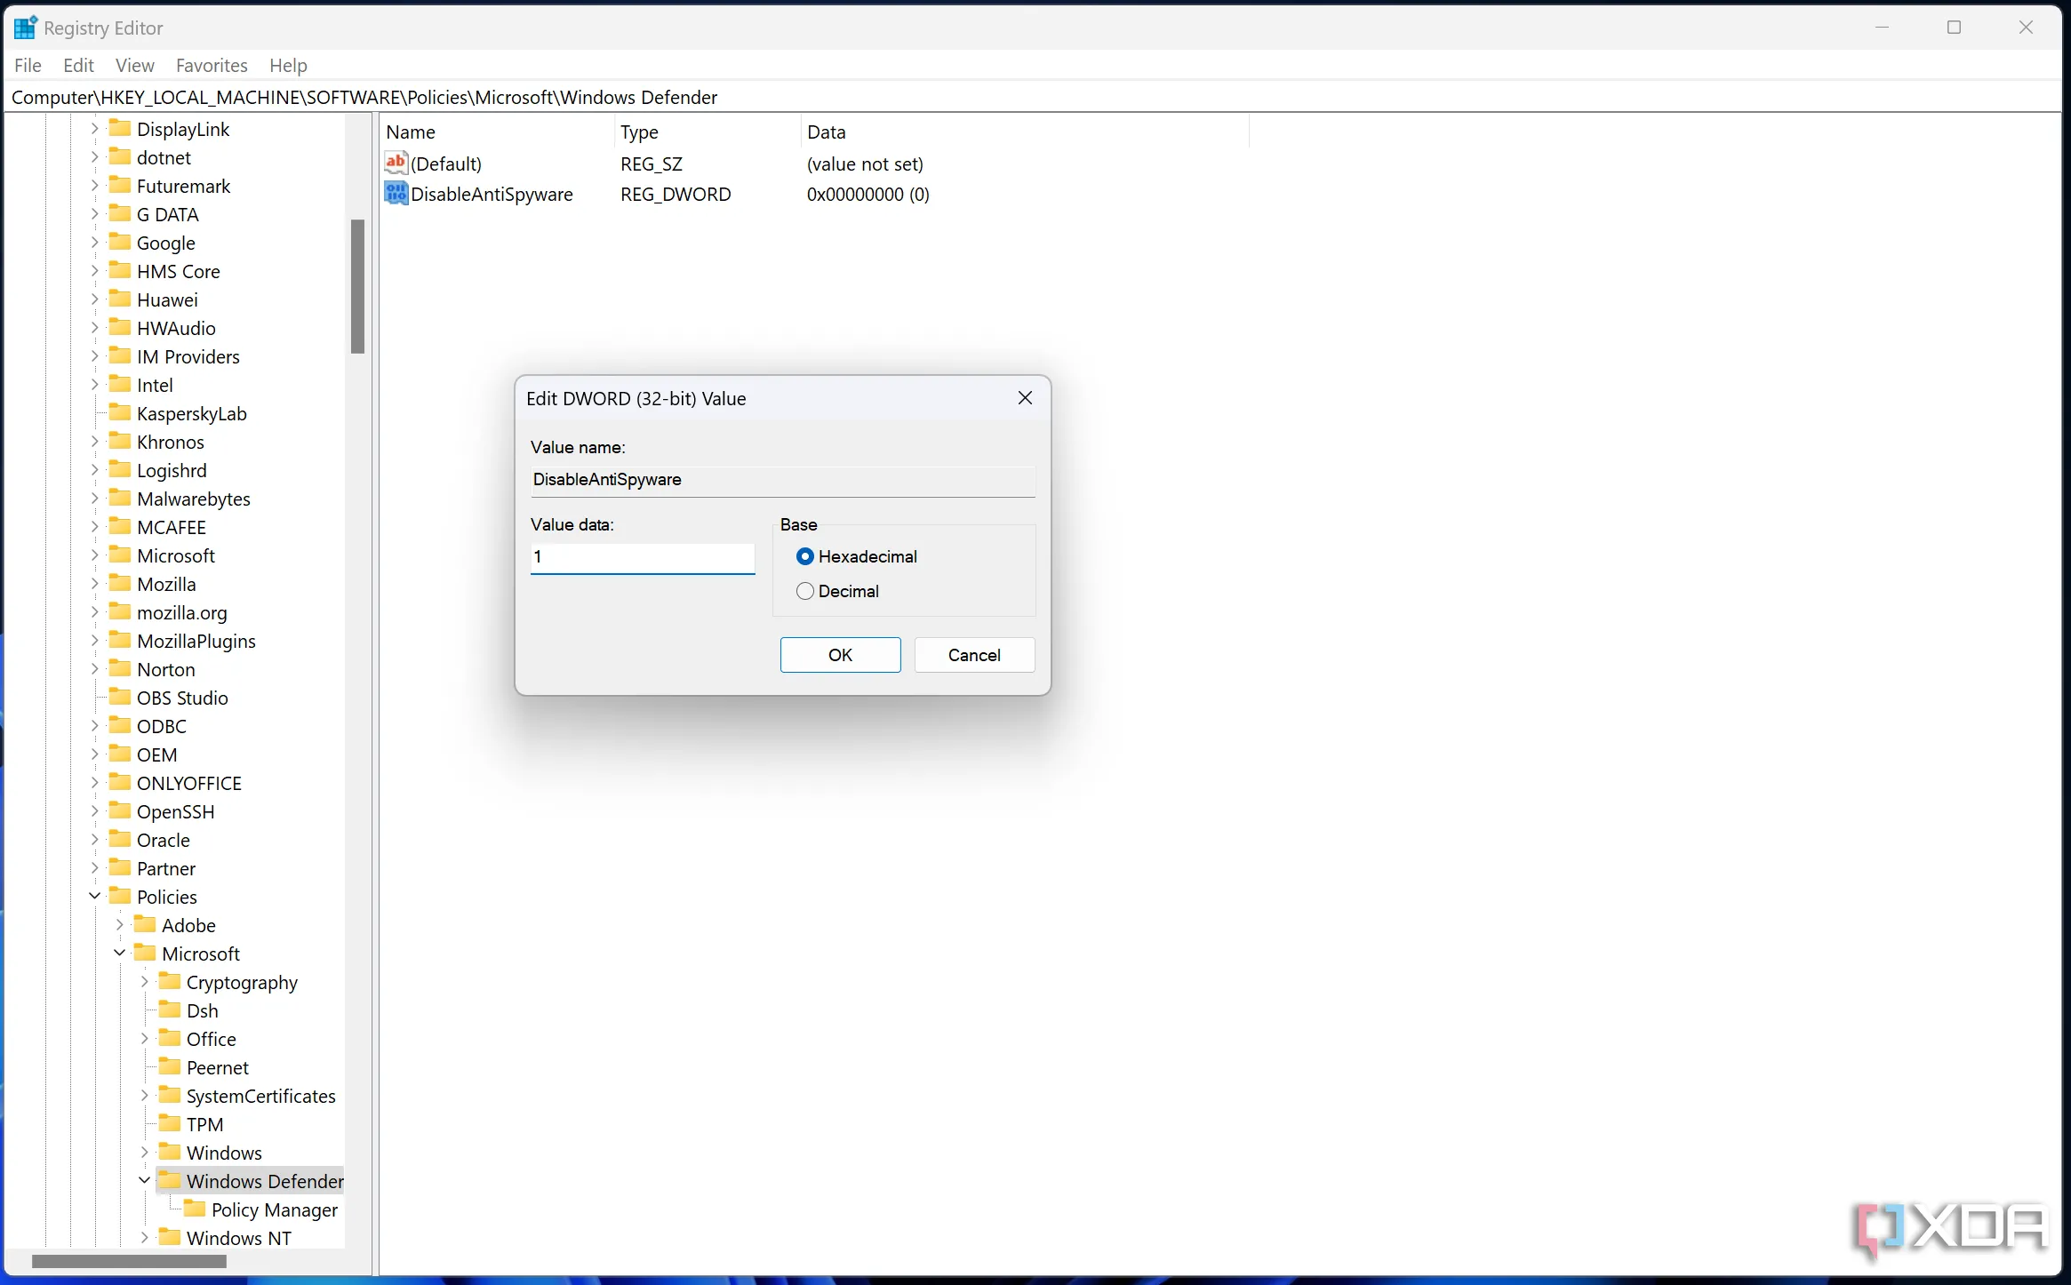Click the Dsh folder icon
Image resolution: width=2071 pixels, height=1285 pixels.
[170, 1010]
